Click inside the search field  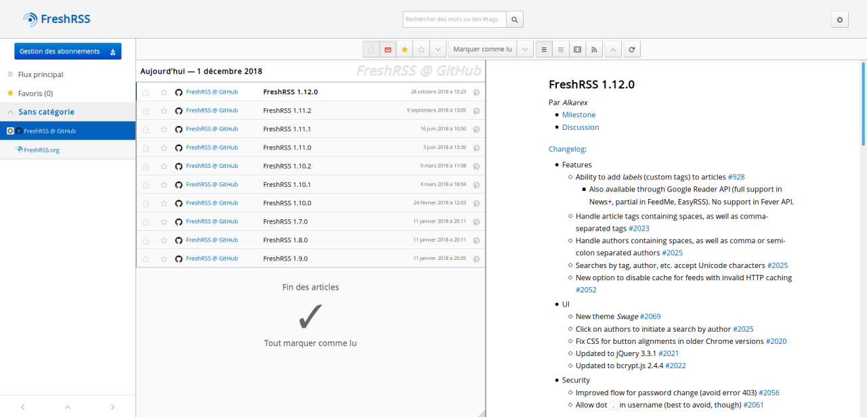click(452, 19)
